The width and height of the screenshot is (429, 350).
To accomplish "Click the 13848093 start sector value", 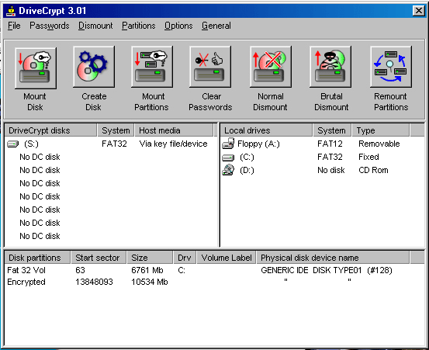I will pyautogui.click(x=94, y=282).
